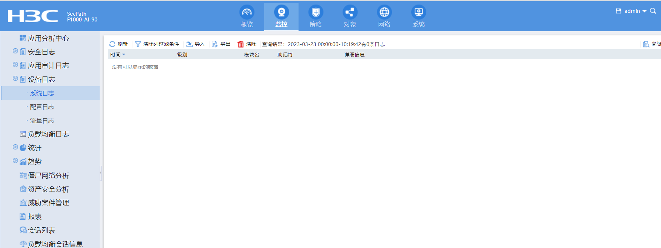Click the 统计 label
Screen dimensions: 661x248
click(x=35, y=148)
